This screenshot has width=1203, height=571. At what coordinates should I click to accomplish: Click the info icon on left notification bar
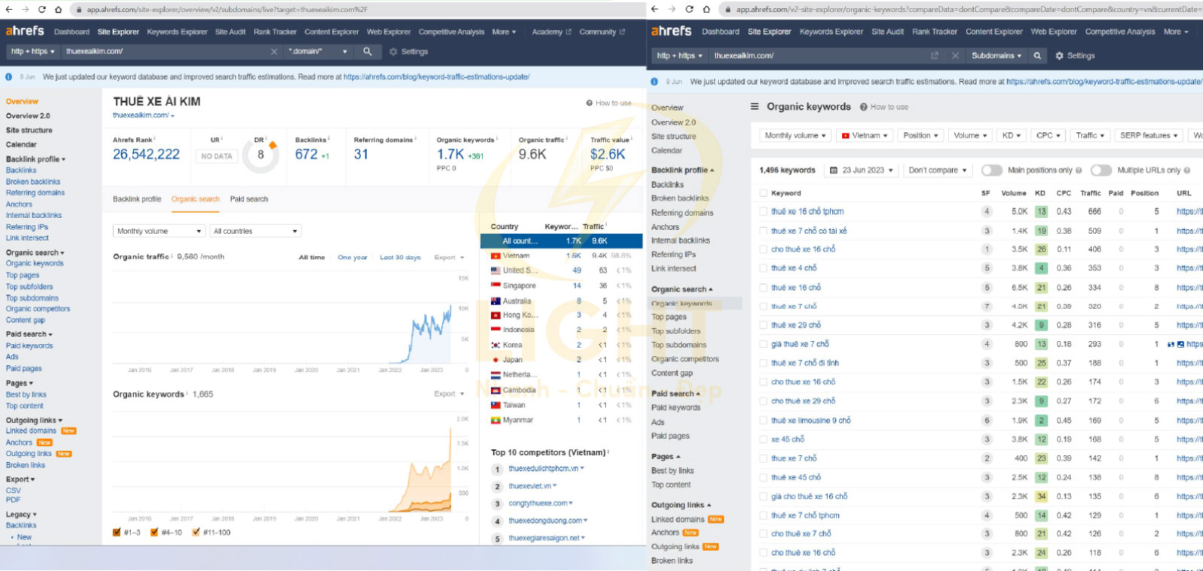(x=8, y=77)
